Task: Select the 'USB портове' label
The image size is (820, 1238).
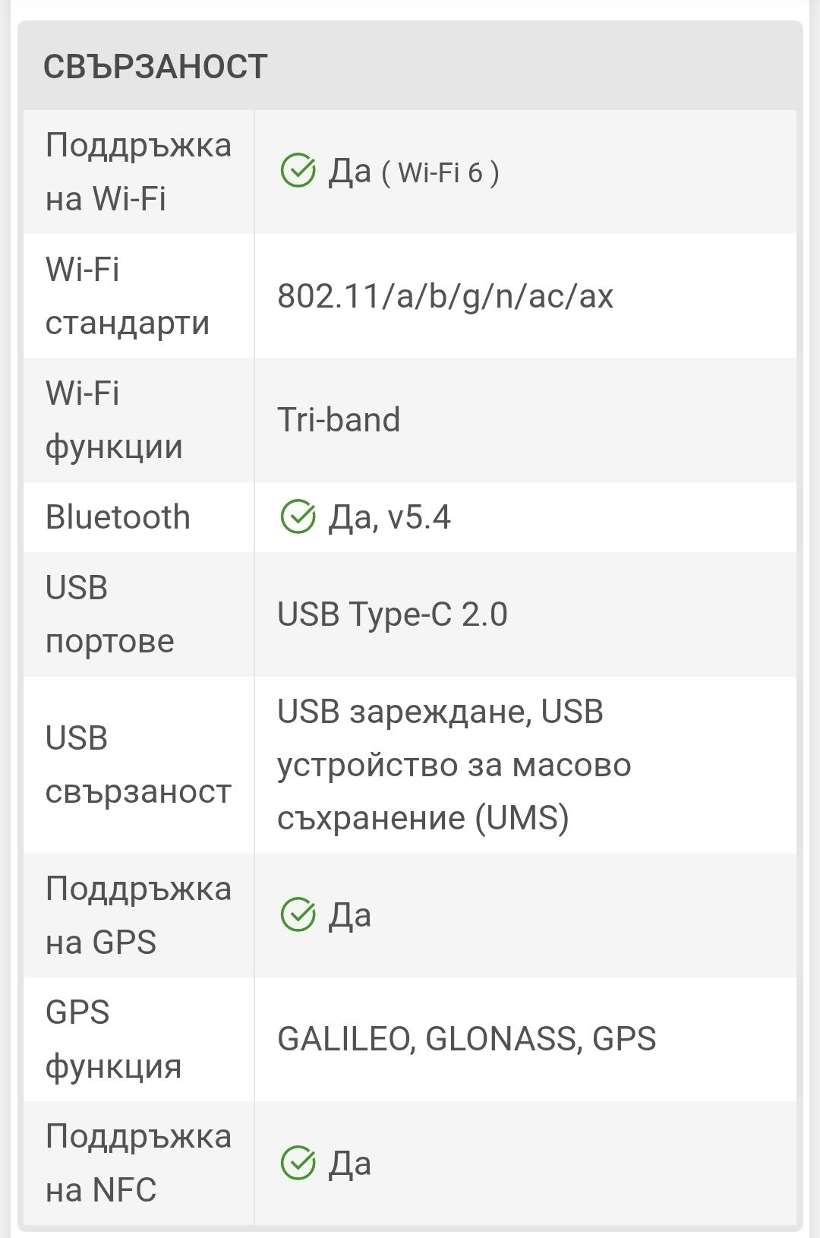Action: point(109,614)
